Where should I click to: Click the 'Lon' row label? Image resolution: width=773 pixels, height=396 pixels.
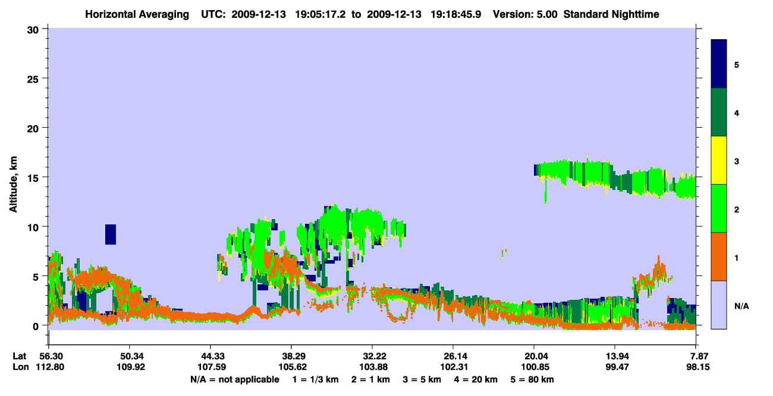tap(20, 368)
